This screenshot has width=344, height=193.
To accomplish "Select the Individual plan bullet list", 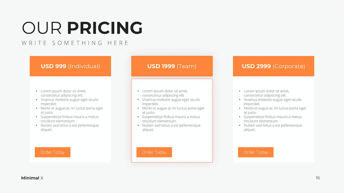I will 70,110.
